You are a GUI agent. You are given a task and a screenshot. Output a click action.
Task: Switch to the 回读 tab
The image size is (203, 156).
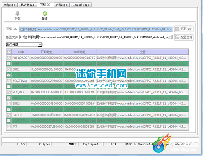61,5
